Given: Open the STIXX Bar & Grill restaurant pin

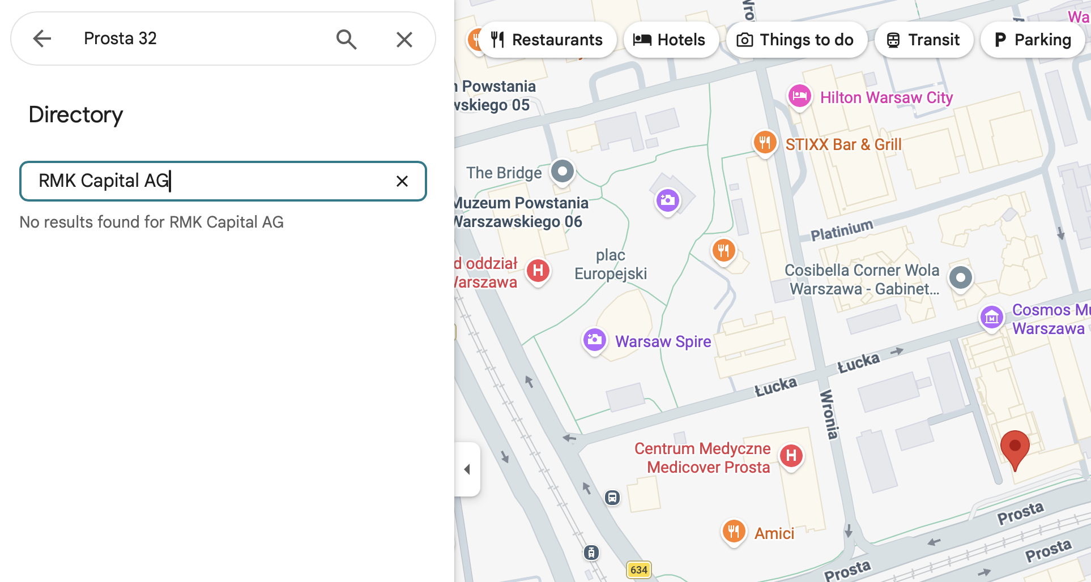Looking at the screenshot, I should point(765,143).
